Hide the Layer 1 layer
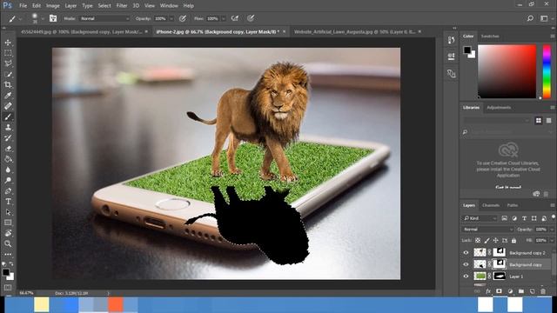Viewport: 557px width, 313px height. pyautogui.click(x=466, y=276)
